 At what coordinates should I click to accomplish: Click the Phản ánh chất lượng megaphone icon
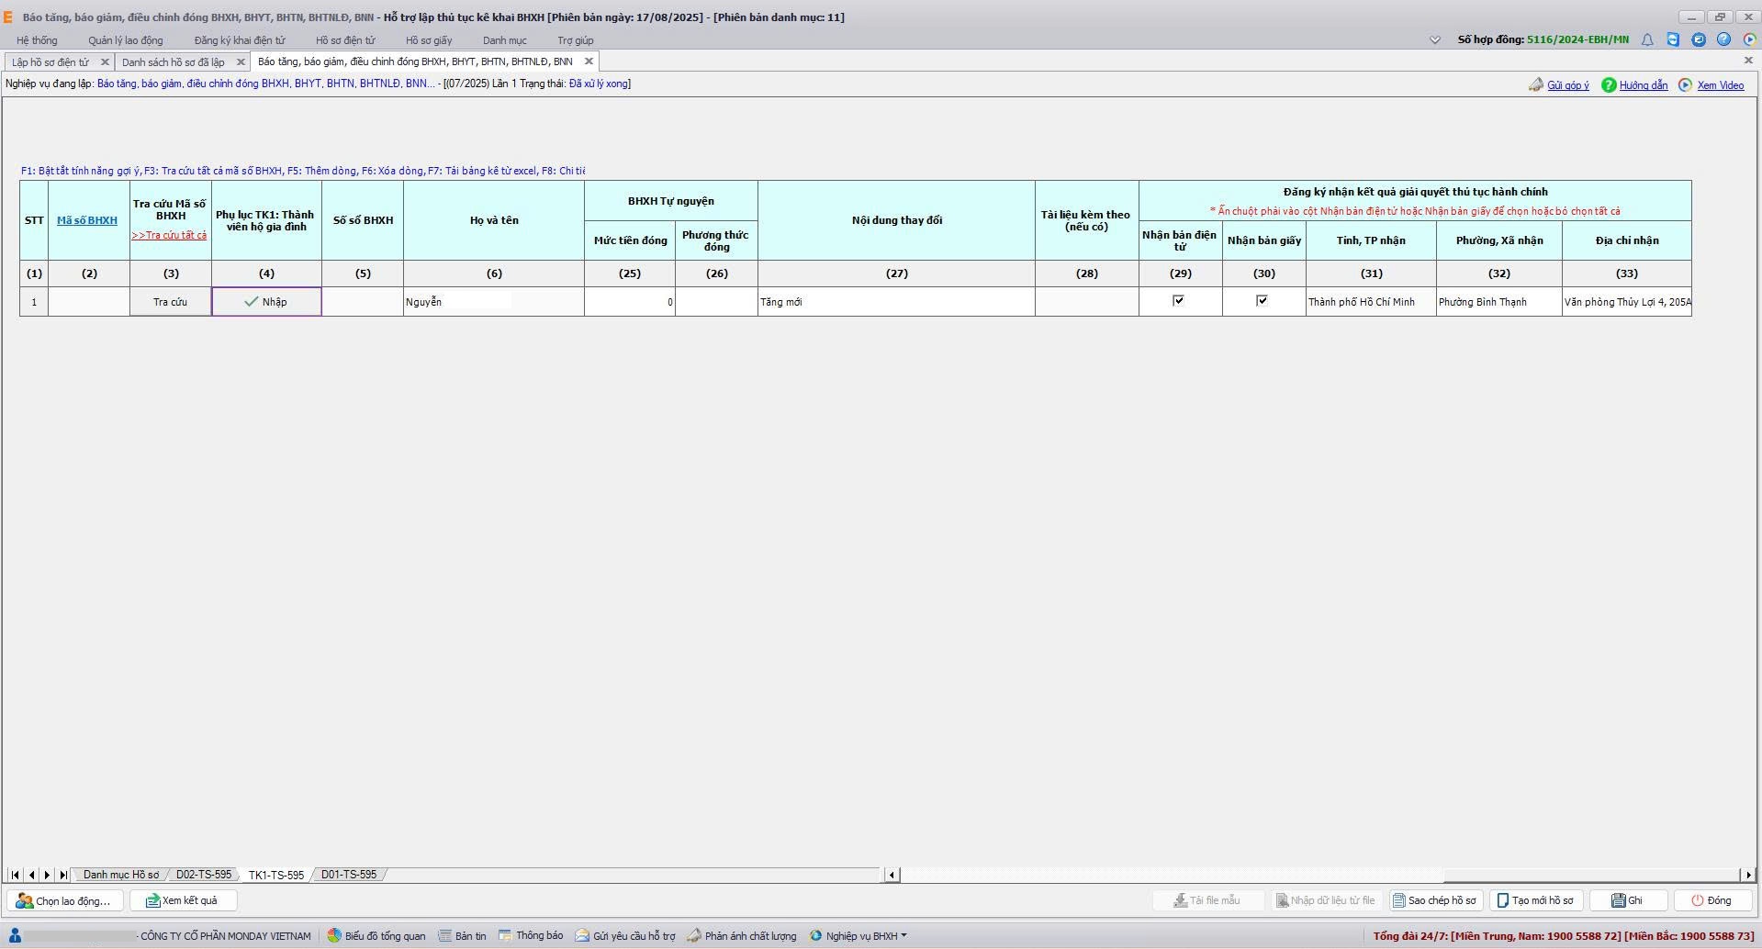pos(694,936)
